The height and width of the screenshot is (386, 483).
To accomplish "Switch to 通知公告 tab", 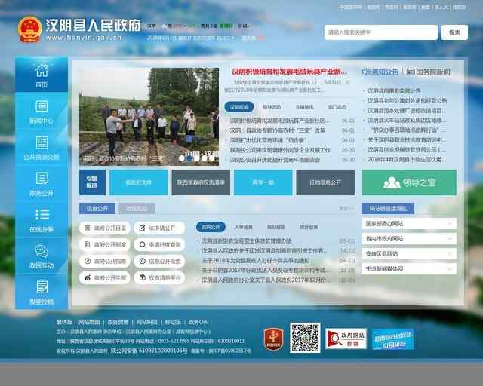I will click(380, 72).
